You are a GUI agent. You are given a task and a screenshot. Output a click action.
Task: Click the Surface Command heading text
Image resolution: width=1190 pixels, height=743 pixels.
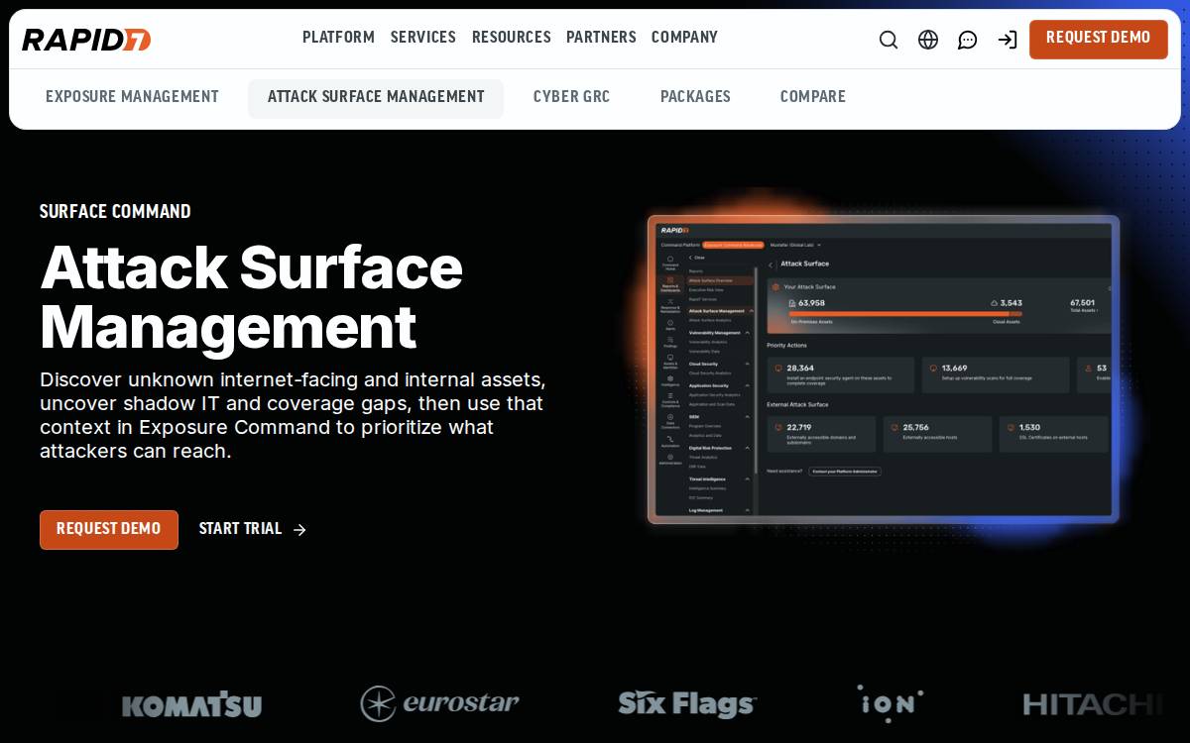(115, 212)
